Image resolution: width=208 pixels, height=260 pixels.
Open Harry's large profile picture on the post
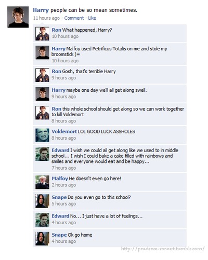click(x=18, y=17)
